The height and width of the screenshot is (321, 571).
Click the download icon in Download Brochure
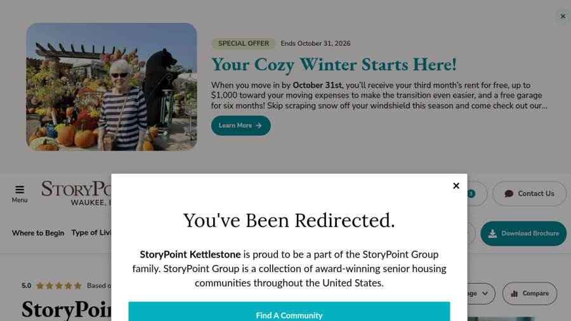click(x=492, y=233)
